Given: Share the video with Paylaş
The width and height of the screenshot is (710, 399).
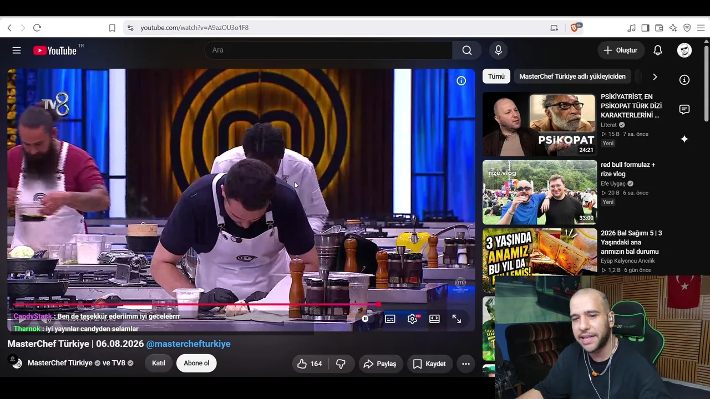Looking at the screenshot, I should pos(380,364).
